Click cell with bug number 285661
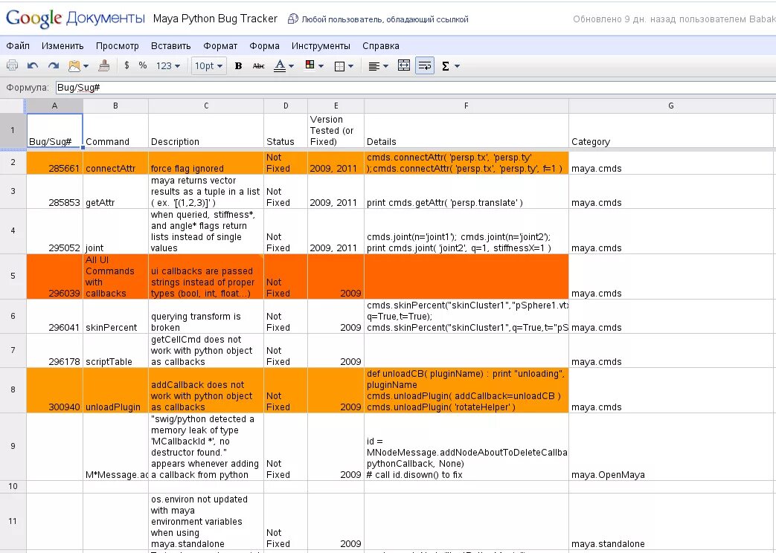The width and height of the screenshot is (776, 553). coord(54,163)
